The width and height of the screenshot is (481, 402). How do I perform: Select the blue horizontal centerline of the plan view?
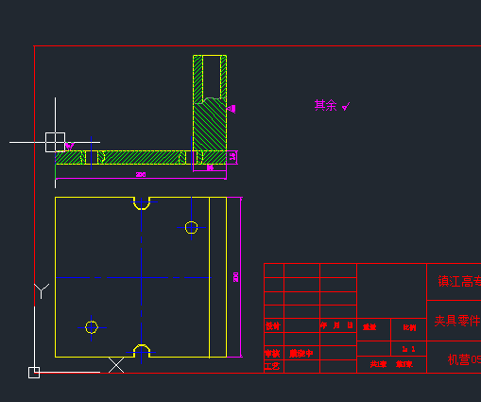pos(132,278)
